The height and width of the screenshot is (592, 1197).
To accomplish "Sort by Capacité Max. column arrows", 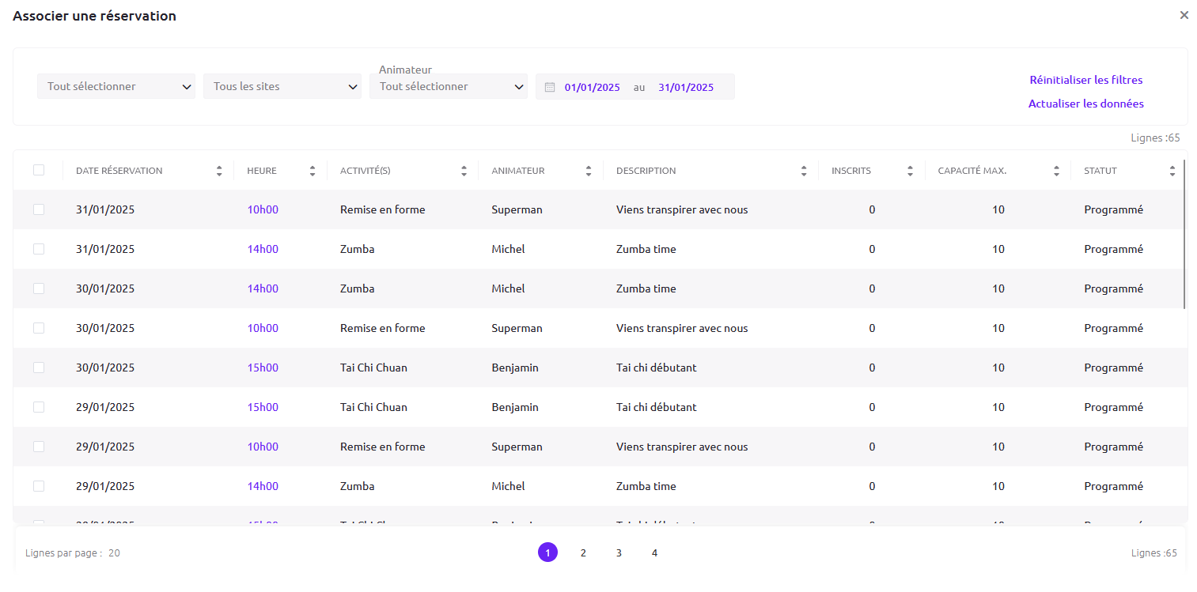I will (x=1056, y=171).
